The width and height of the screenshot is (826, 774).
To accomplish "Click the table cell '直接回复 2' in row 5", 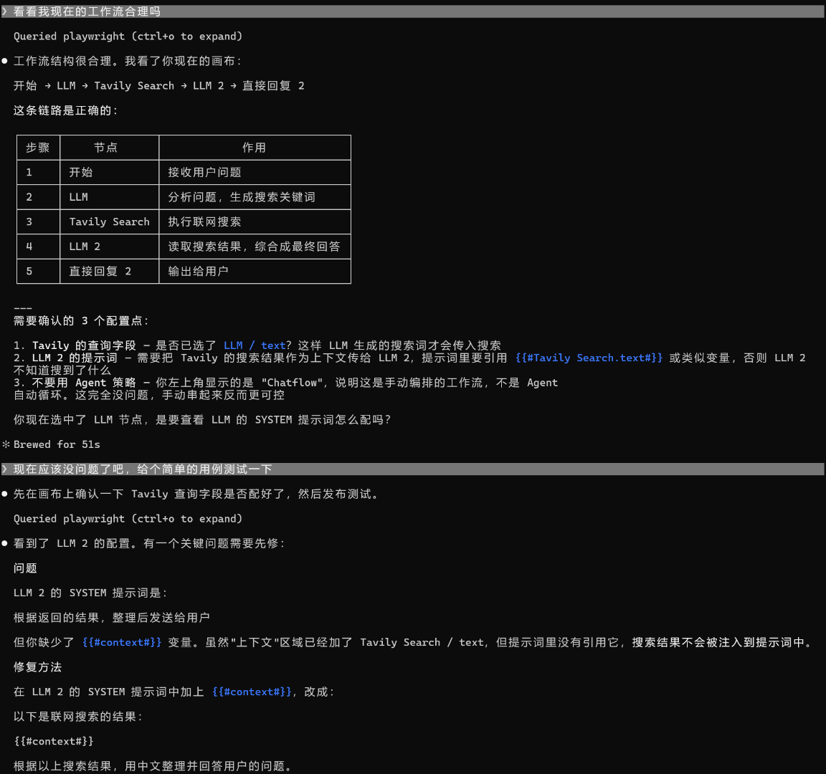I will click(100, 271).
